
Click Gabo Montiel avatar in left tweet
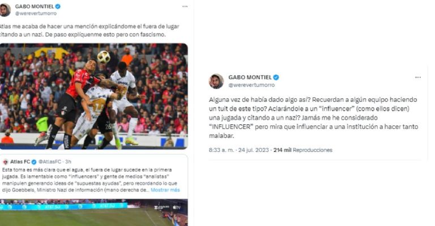click(x=5, y=10)
